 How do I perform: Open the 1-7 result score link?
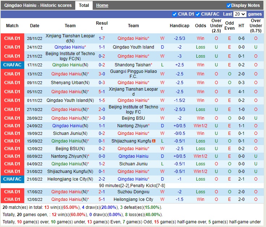[x=102, y=38]
